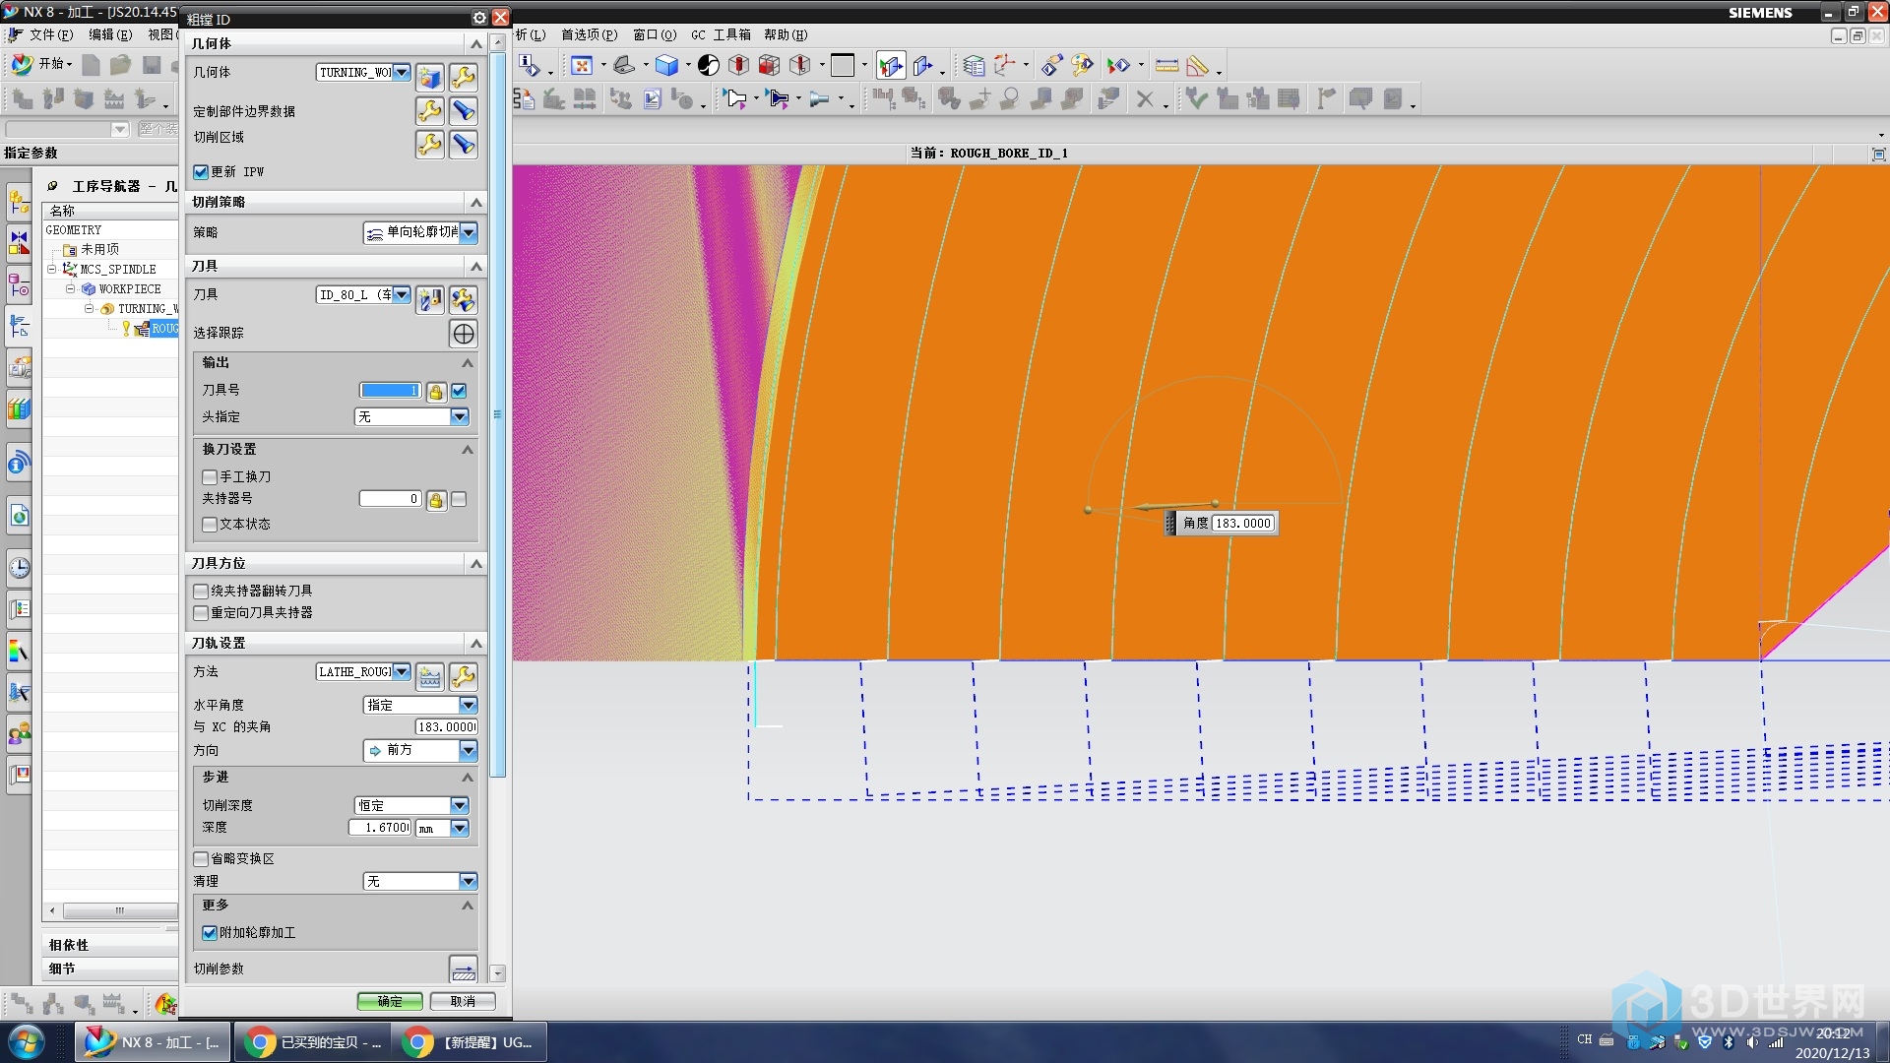Open dialog settings gear in title bar
This screenshot has width=1890, height=1063.
tap(479, 18)
